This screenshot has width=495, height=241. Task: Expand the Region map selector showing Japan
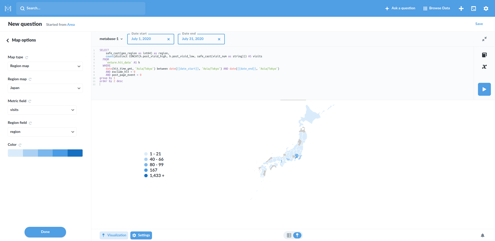(x=45, y=88)
